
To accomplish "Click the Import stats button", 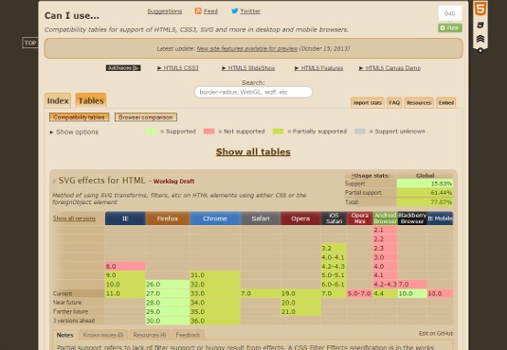I will coord(368,103).
